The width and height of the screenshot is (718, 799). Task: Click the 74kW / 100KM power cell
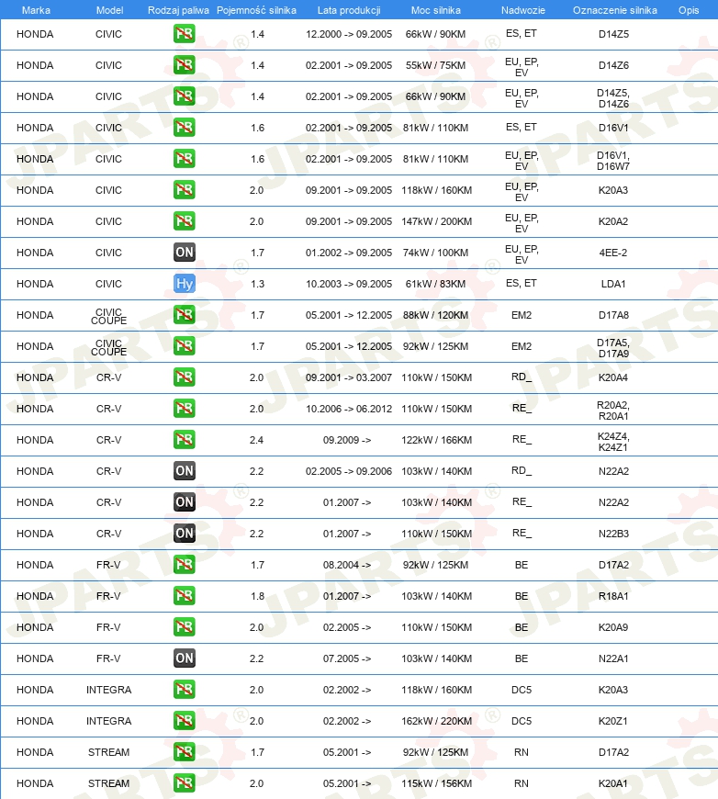[436, 253]
